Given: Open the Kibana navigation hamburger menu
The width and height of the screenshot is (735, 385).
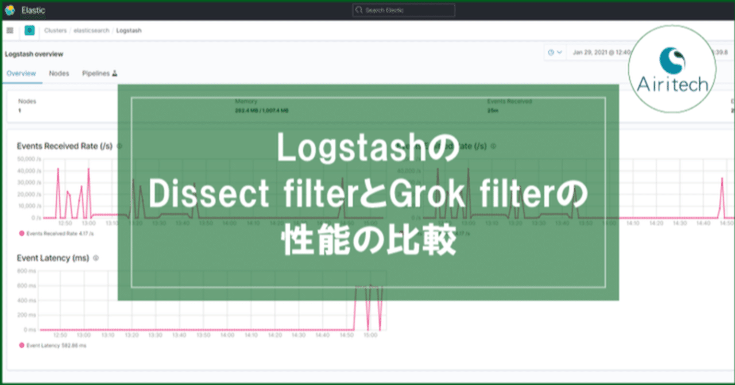Looking at the screenshot, I should 9,30.
